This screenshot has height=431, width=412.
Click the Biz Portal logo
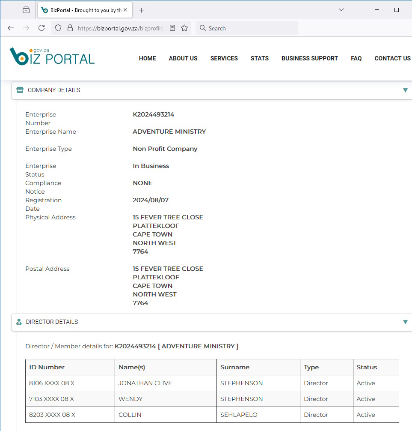click(x=52, y=57)
